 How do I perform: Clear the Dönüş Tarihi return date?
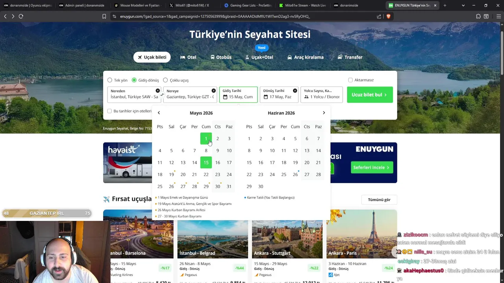click(x=295, y=91)
